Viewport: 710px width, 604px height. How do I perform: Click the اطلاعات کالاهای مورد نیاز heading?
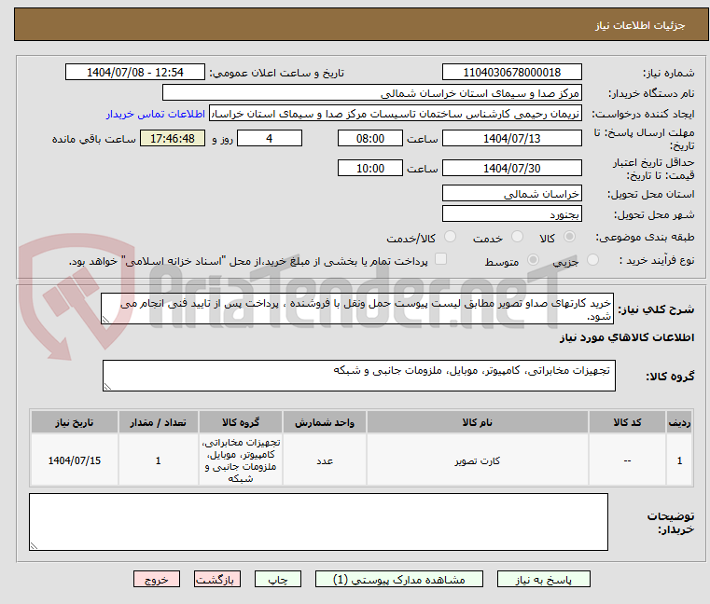pos(627,337)
